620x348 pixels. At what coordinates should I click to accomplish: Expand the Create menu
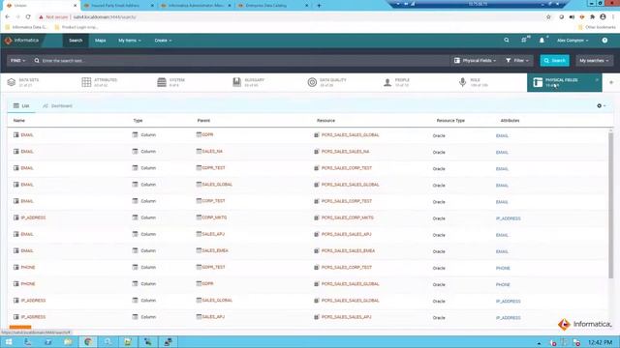(x=163, y=41)
